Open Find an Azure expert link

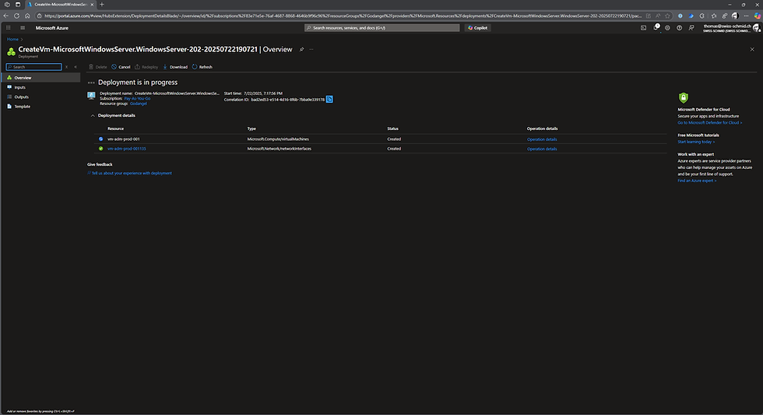[x=697, y=181]
